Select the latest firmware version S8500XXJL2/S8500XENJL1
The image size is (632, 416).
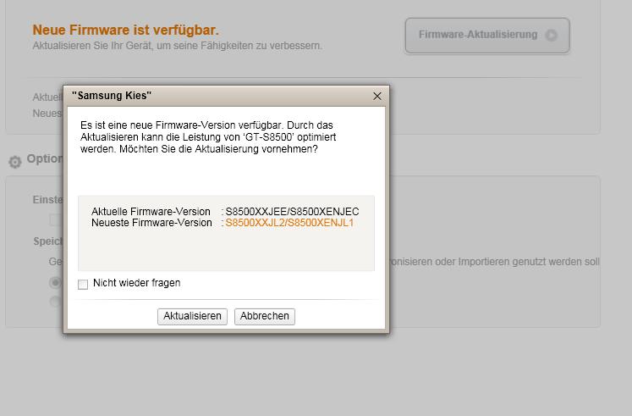[x=289, y=223]
